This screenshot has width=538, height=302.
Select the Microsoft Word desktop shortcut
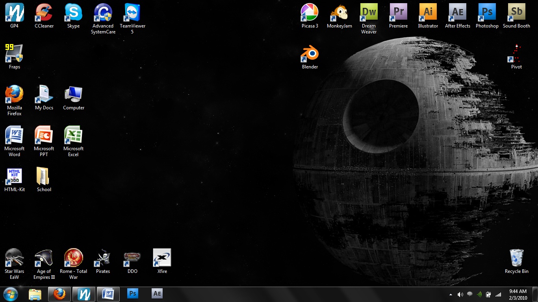[x=15, y=142]
